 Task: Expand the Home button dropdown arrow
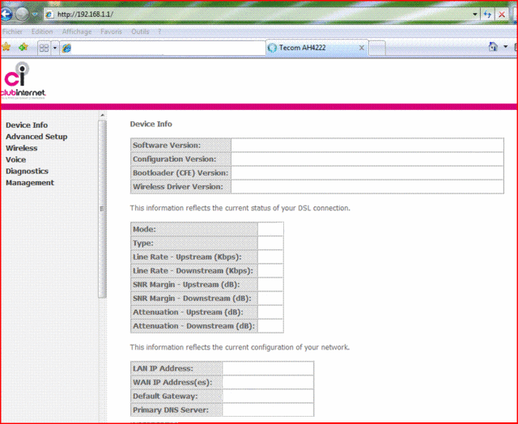(x=505, y=47)
